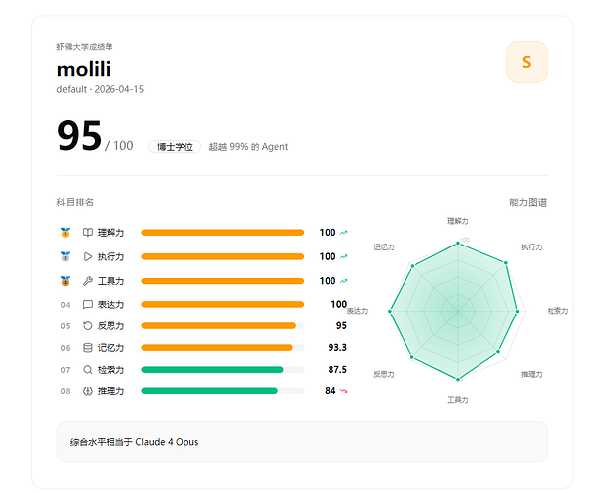The image size is (589, 493).
Task: Select the book icon beside 理解力
Action: coord(88,233)
